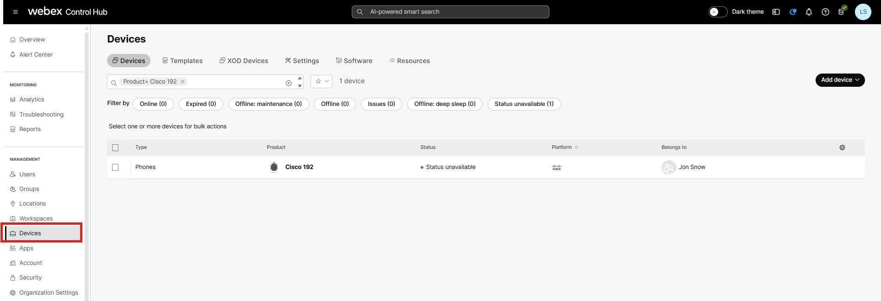
Task: Toggle the Dark theme switch
Action: (718, 12)
